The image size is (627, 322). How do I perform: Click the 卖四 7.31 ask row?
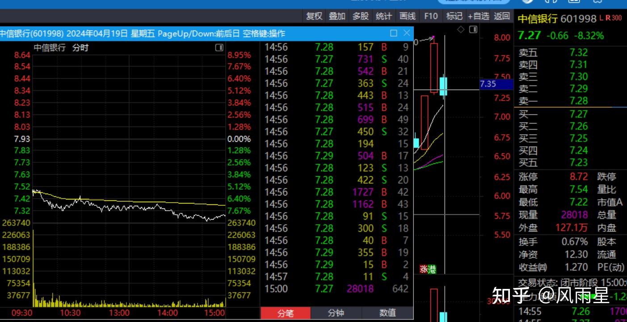(x=570, y=65)
